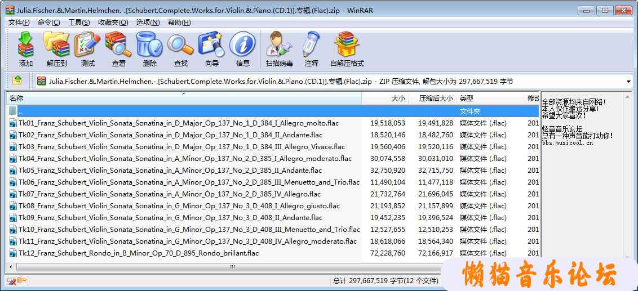Open the Tools (工具) menu
Screen dimensions: 638x291
(79, 23)
